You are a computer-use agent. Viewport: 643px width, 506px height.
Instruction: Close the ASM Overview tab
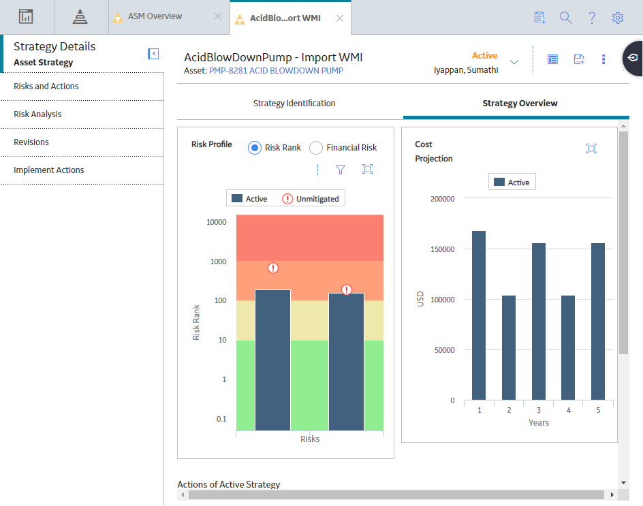218,16
